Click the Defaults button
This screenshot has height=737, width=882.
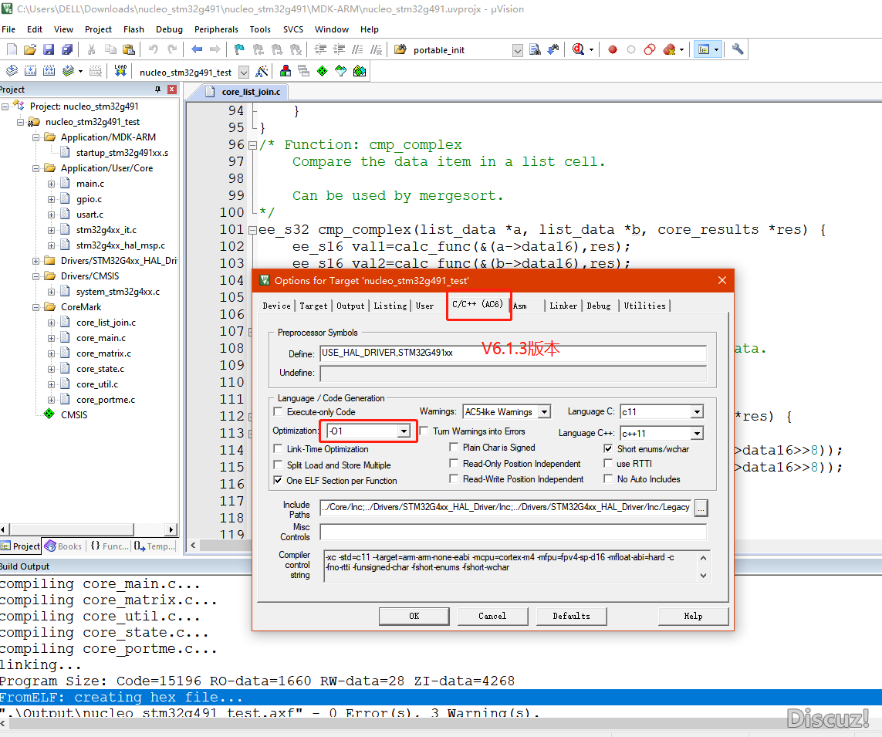click(572, 616)
